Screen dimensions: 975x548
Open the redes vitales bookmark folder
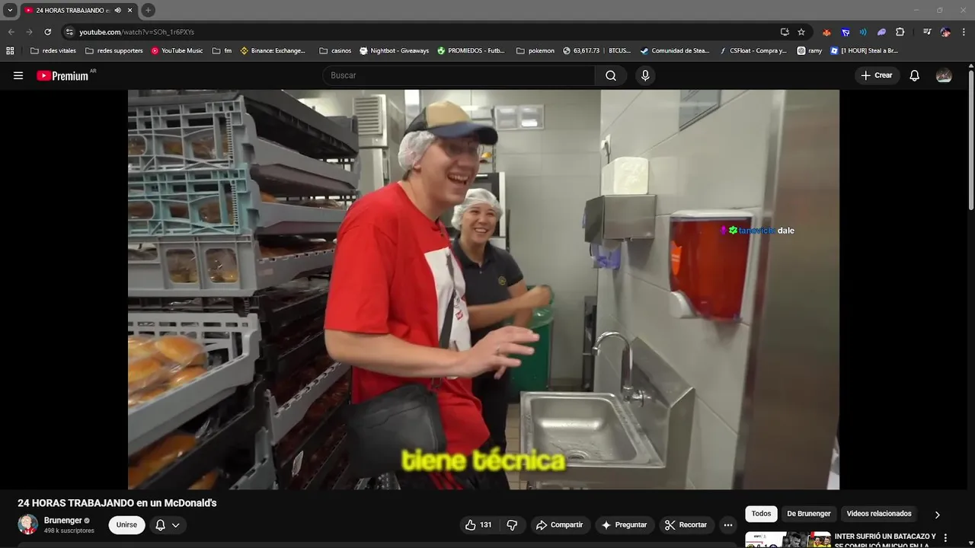(x=53, y=51)
